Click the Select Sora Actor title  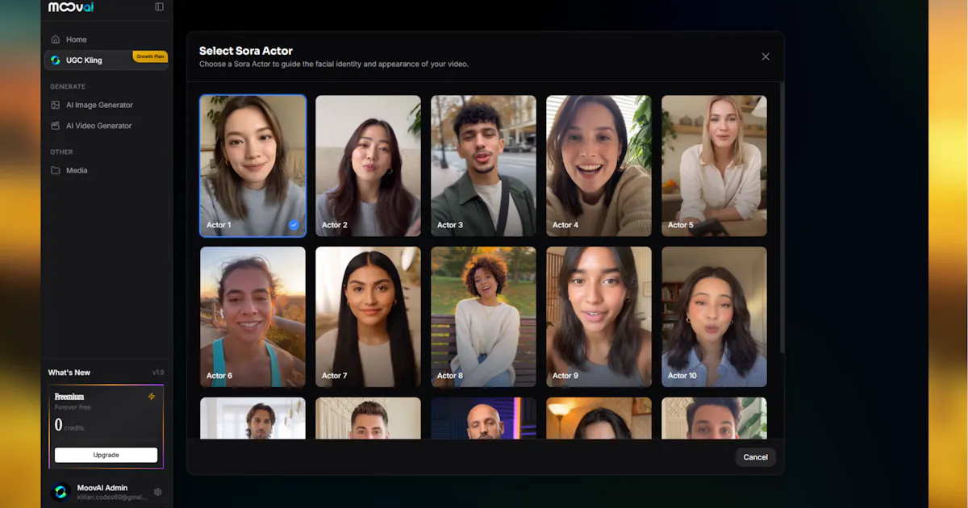pyautogui.click(x=246, y=51)
